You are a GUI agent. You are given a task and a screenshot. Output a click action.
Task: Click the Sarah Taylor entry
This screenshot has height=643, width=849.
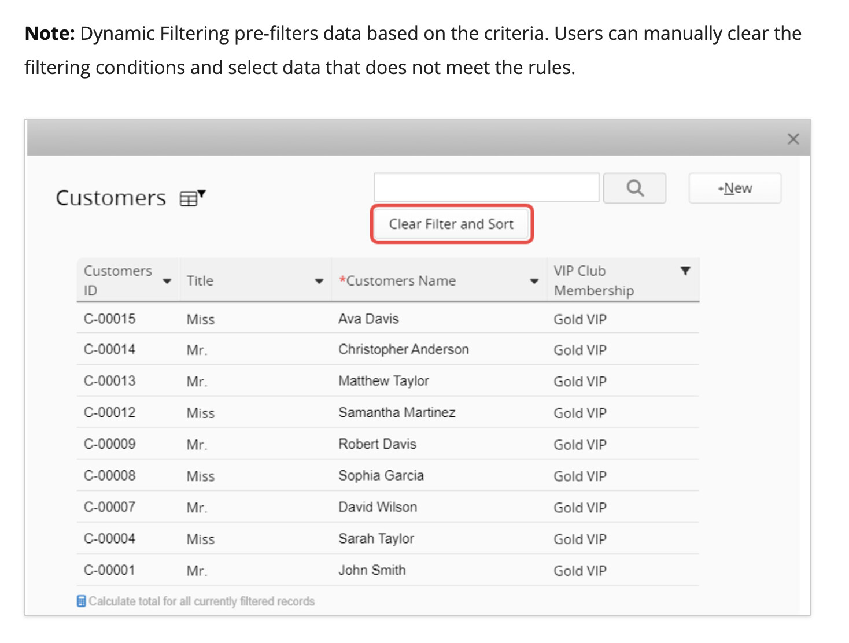coord(376,538)
